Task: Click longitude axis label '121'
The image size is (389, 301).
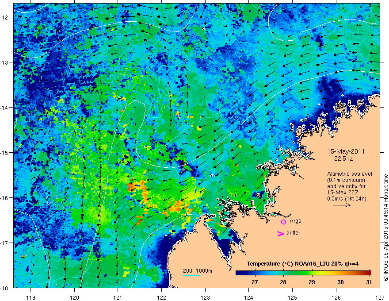Action: click(118, 297)
